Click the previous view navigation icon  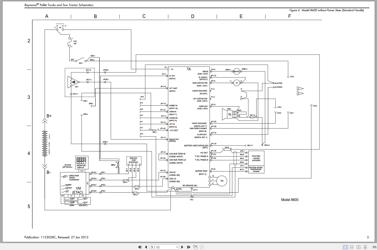[195, 247]
